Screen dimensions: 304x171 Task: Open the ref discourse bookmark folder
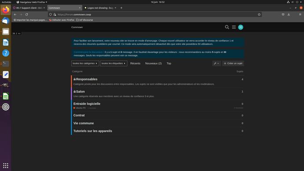click(85, 20)
